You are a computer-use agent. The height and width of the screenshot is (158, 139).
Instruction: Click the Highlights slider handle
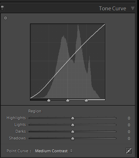point(73,118)
